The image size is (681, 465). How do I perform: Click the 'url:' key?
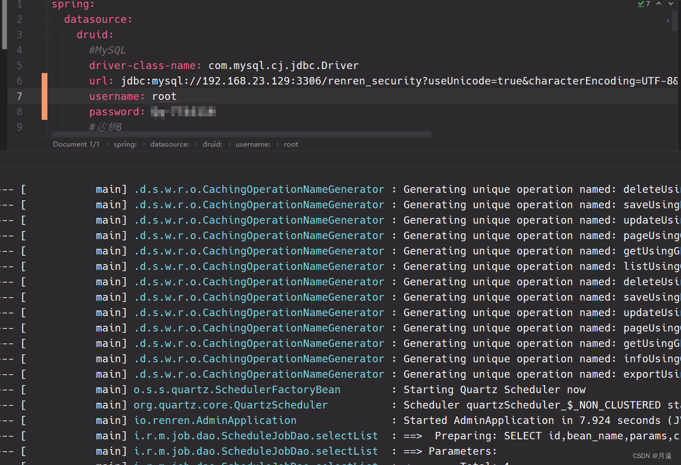click(x=101, y=81)
